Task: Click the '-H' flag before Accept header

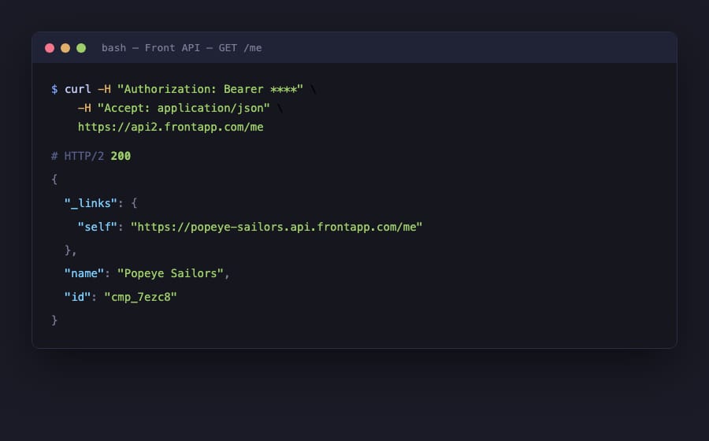Action: tap(84, 108)
